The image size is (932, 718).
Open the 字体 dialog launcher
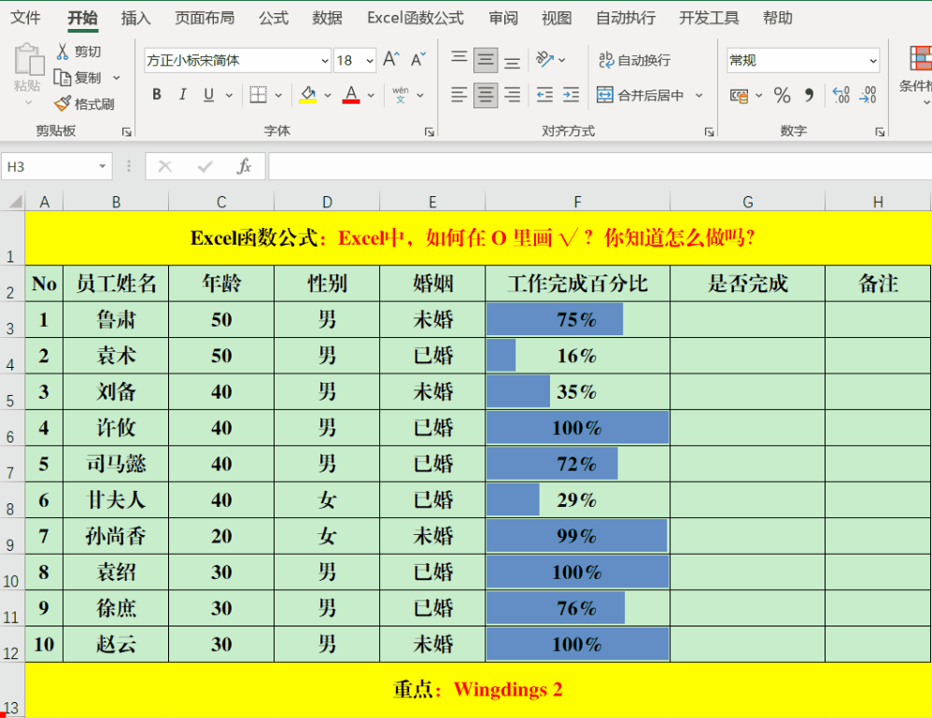(x=430, y=132)
